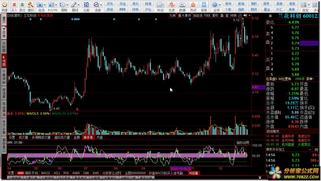
Task: Click the 指标说明 indicator description button
Action: (x=243, y=143)
